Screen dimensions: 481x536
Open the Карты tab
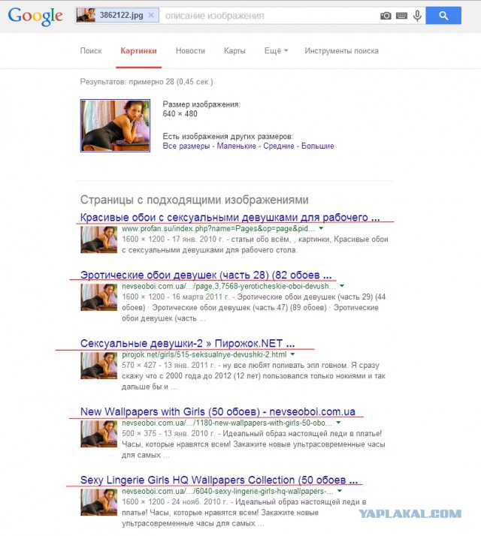coord(234,51)
